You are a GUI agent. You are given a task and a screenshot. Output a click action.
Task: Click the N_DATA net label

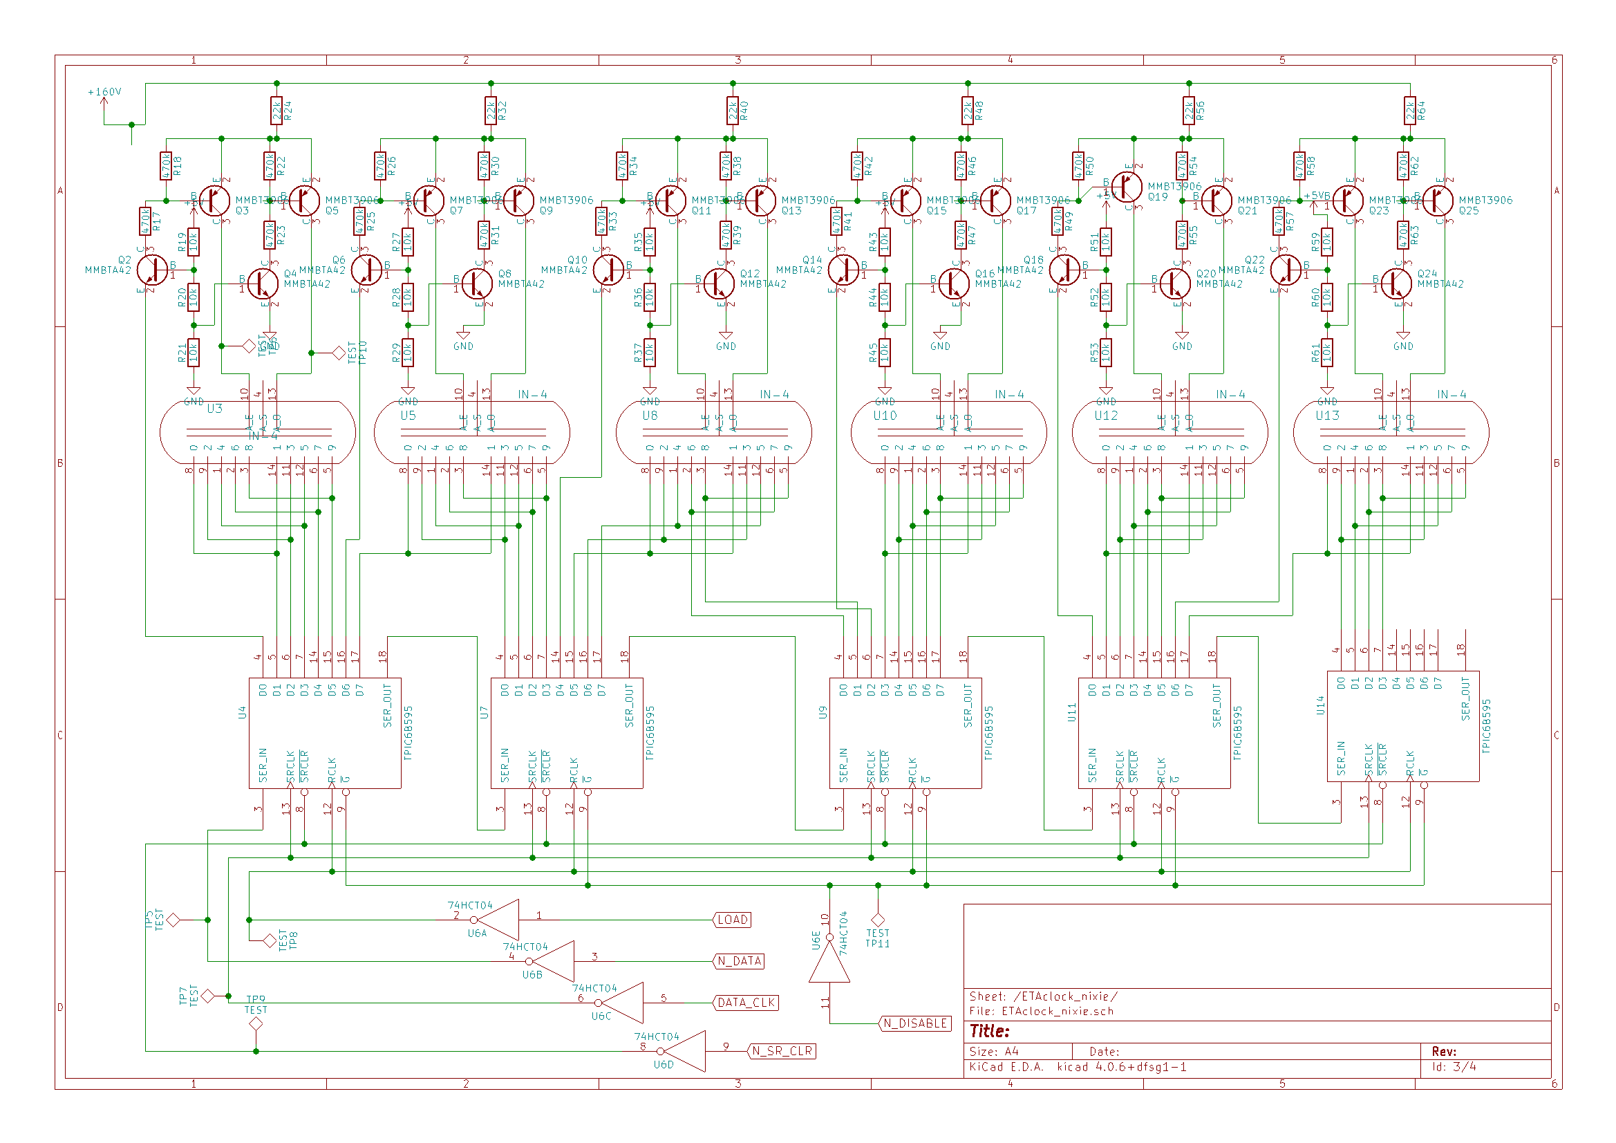point(739,961)
